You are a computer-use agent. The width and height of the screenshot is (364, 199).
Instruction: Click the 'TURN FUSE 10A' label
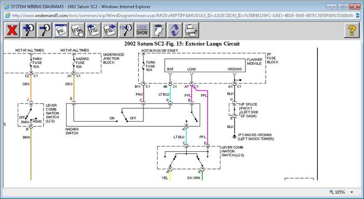click(150, 66)
